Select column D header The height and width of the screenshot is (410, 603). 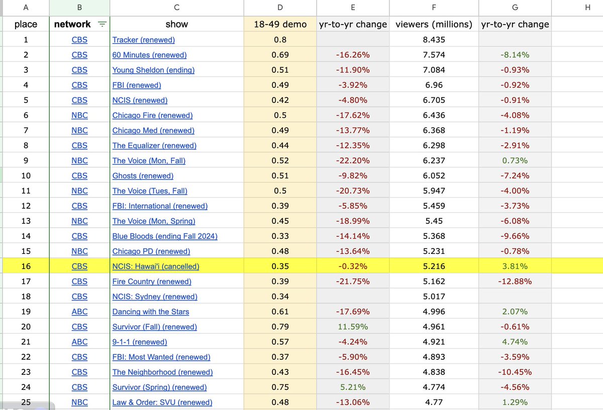280,8
